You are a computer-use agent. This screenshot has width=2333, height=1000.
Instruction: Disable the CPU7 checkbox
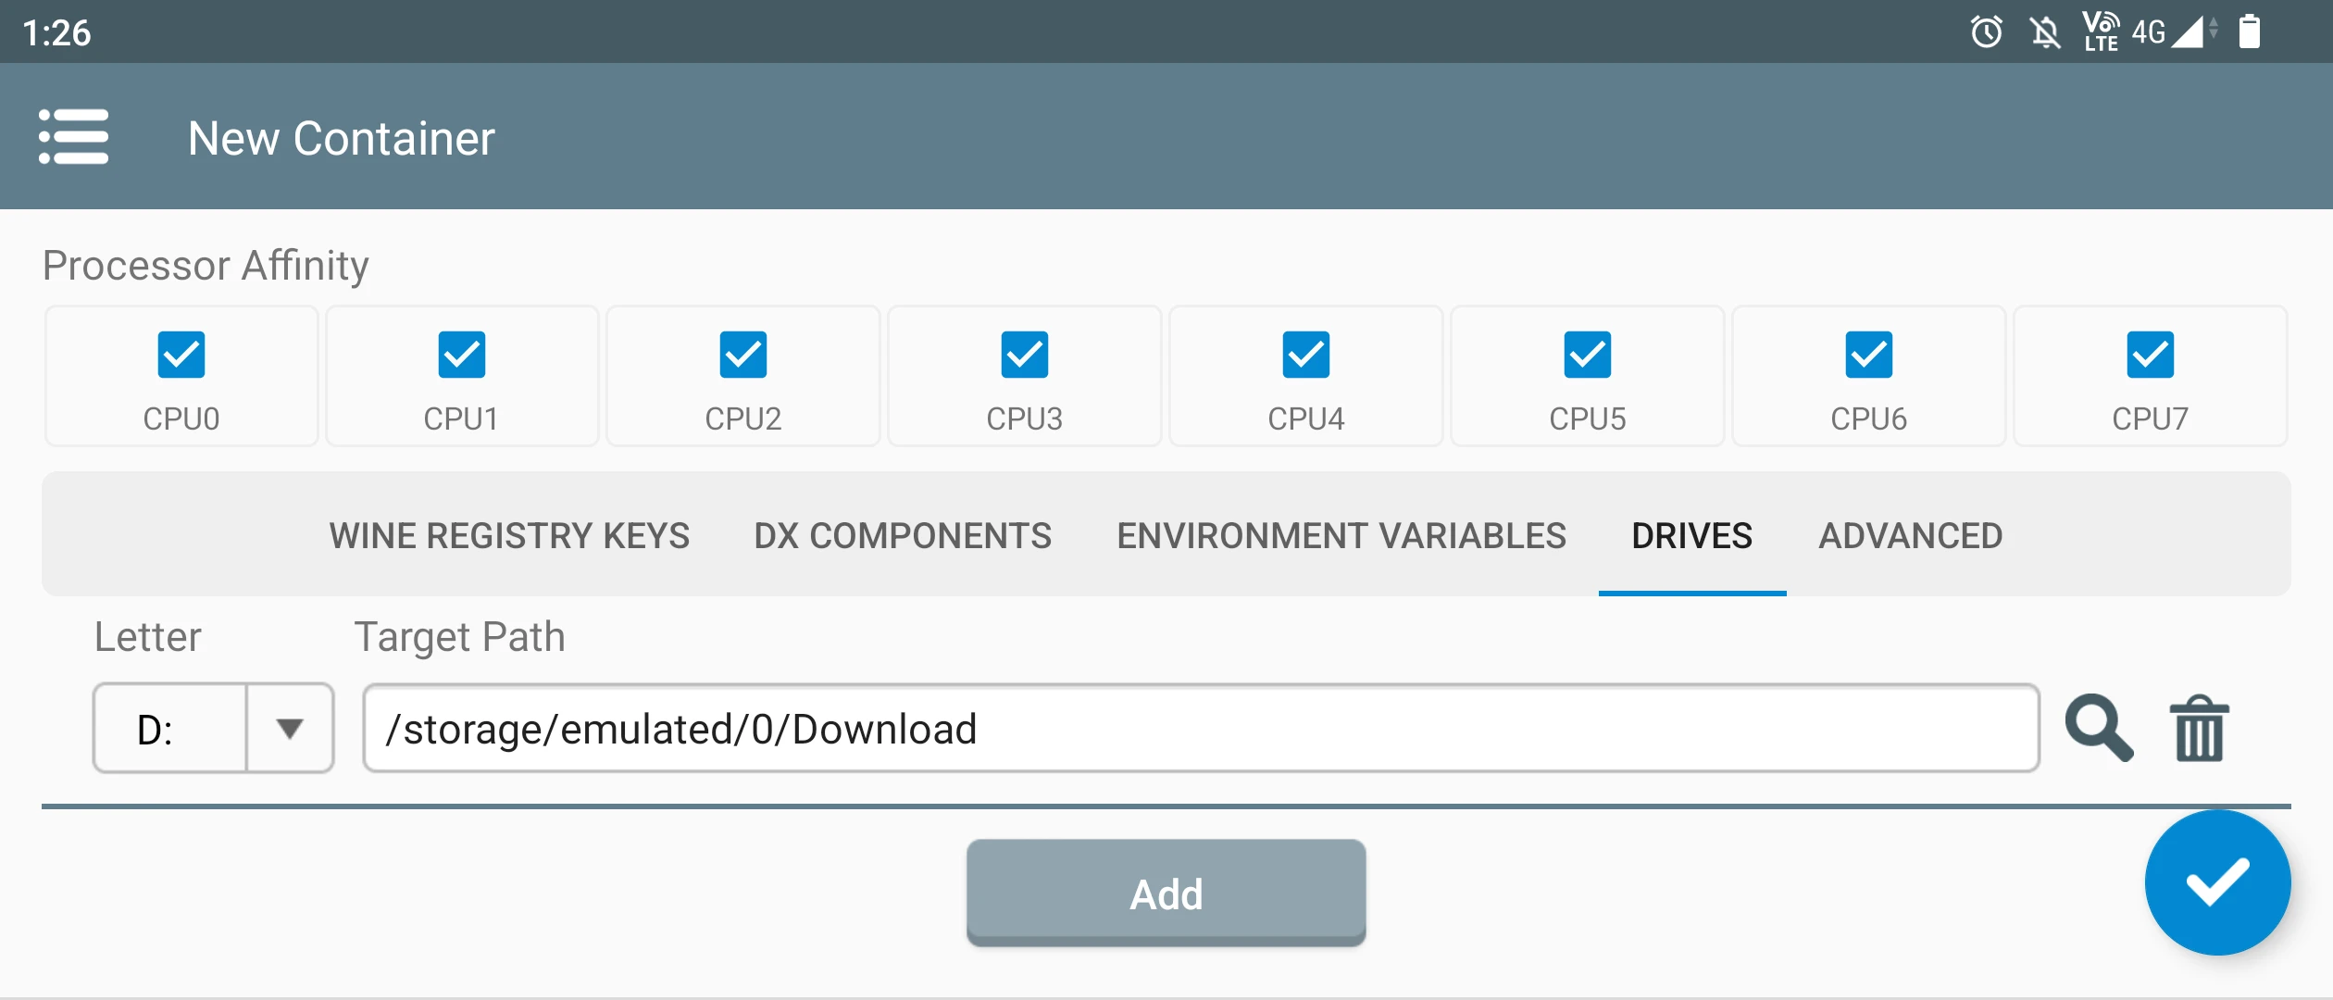2150,355
